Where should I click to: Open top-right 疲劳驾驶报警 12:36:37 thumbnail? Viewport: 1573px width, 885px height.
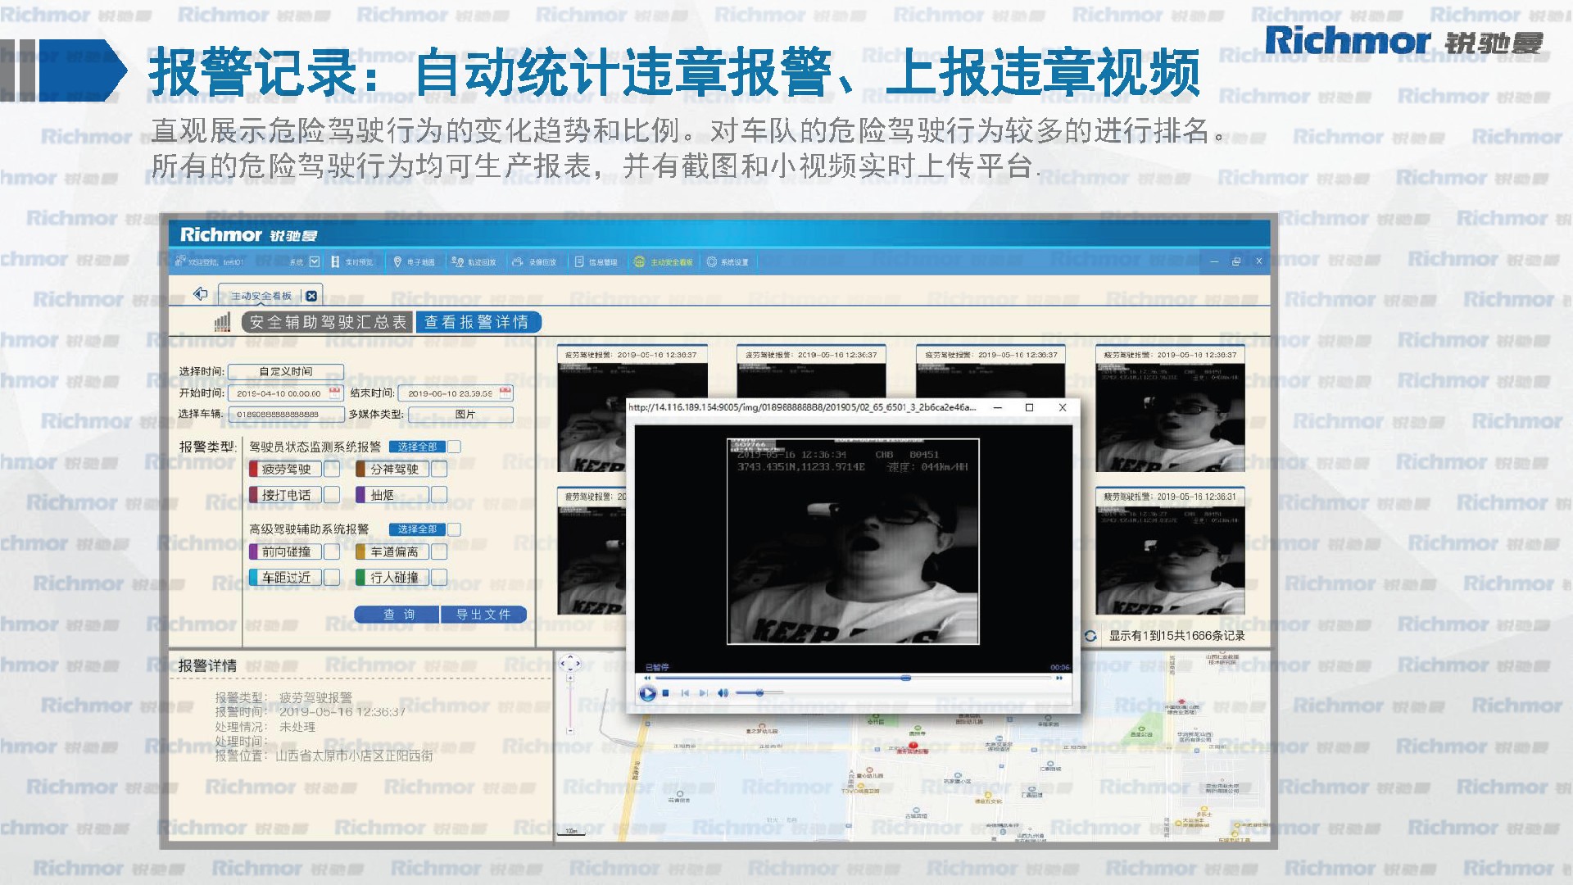(1170, 408)
